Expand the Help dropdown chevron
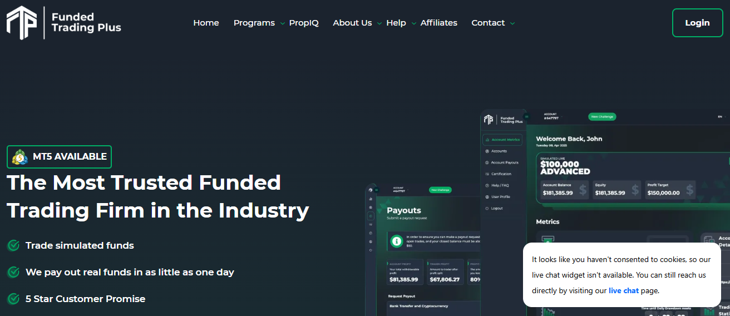730x316 pixels. pos(413,23)
